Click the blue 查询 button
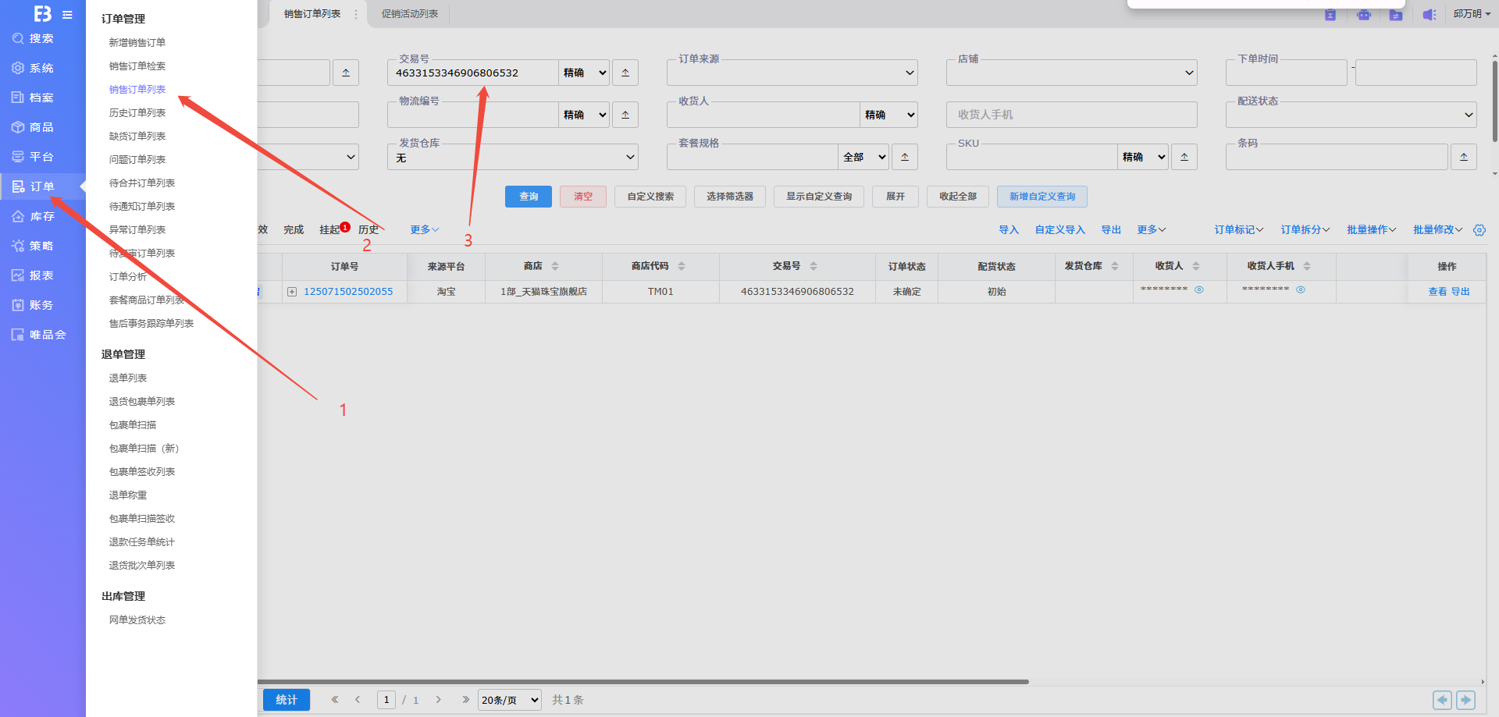1499x717 pixels. 529,197
